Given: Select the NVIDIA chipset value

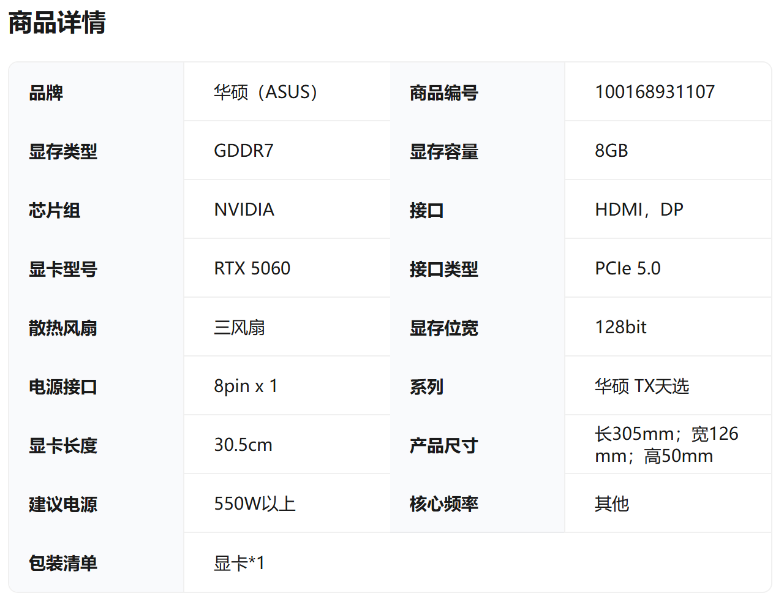Looking at the screenshot, I should (244, 210).
